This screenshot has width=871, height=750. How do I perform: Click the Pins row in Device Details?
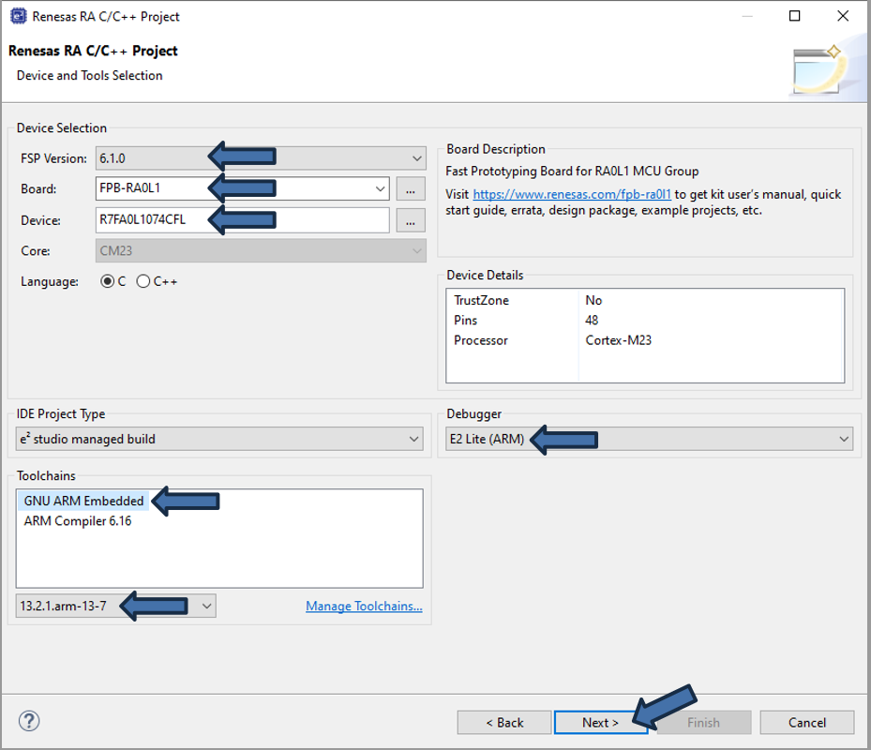pyautogui.click(x=645, y=320)
